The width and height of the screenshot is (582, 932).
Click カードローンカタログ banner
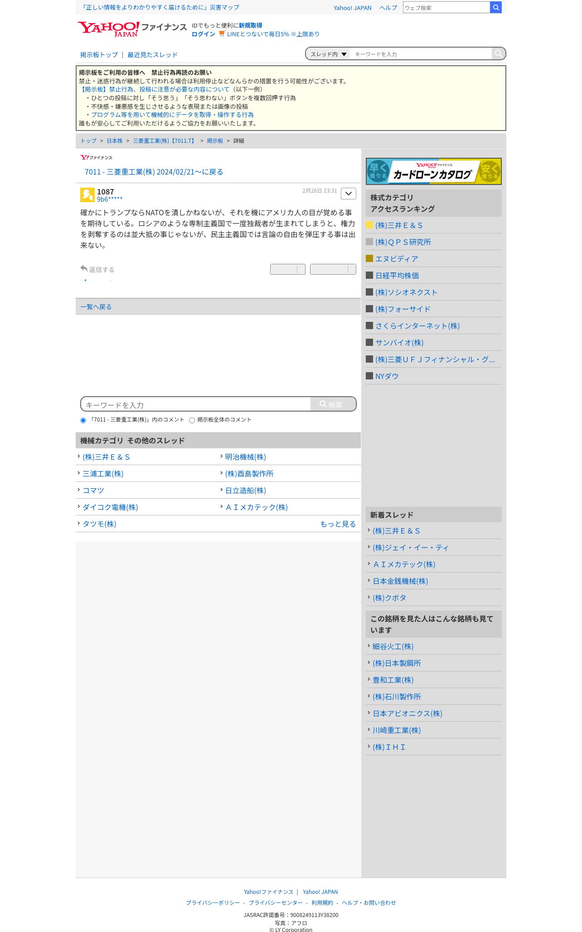[434, 171]
